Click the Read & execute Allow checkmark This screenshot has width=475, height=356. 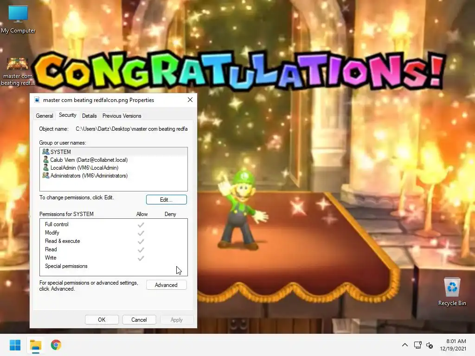(141, 241)
